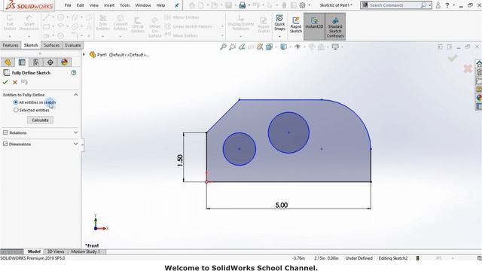Click the undo arrow in PropertyManager
The image size is (482, 271).
click(24, 82)
